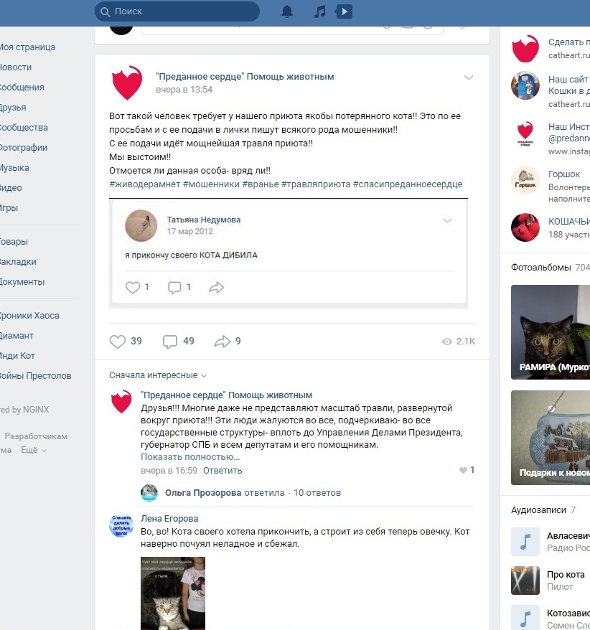590x630 pixels.
Task: Like the group's comment heart icon
Action: click(463, 470)
